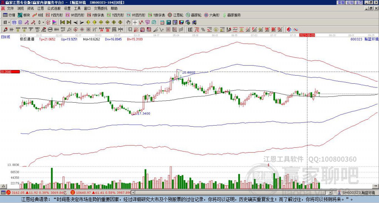Click the infinity loop icon
This screenshot has width=379, height=203.
tap(296, 30)
